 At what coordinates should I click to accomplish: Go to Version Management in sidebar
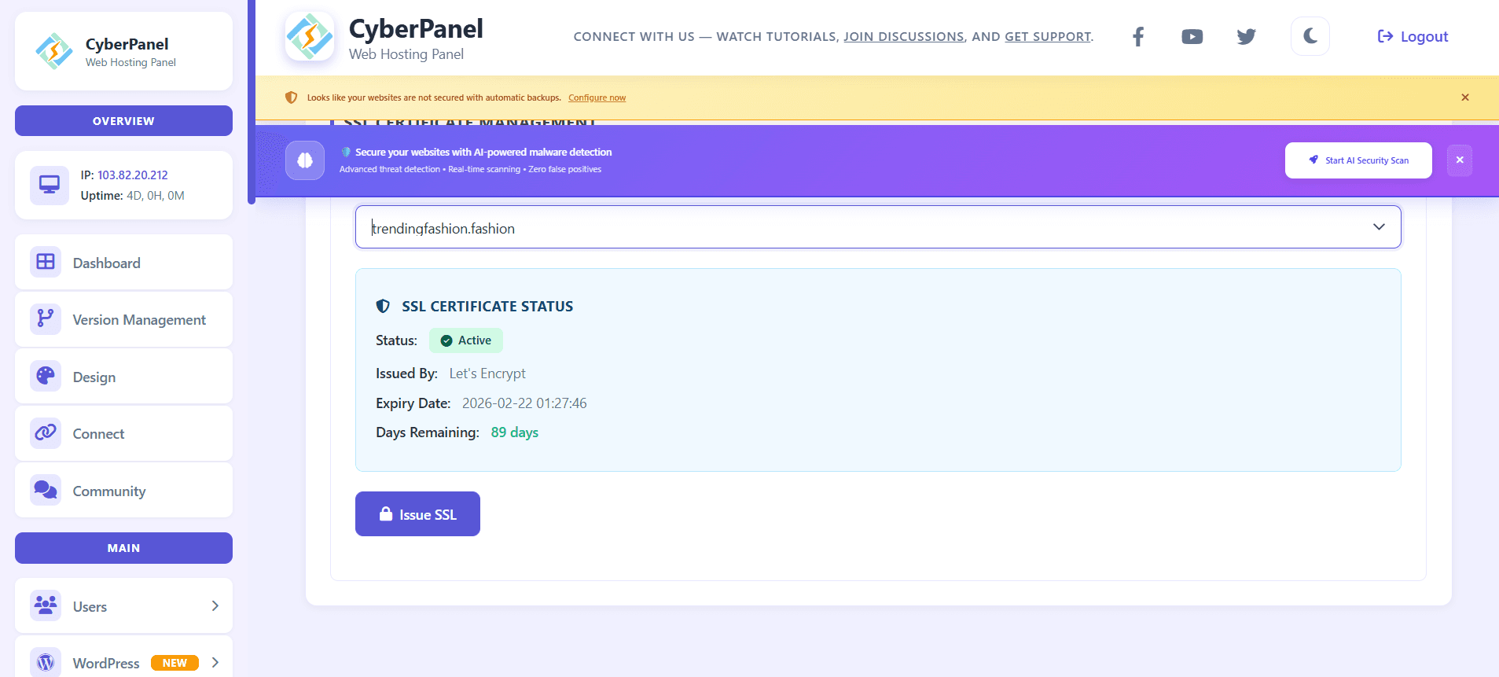139,320
